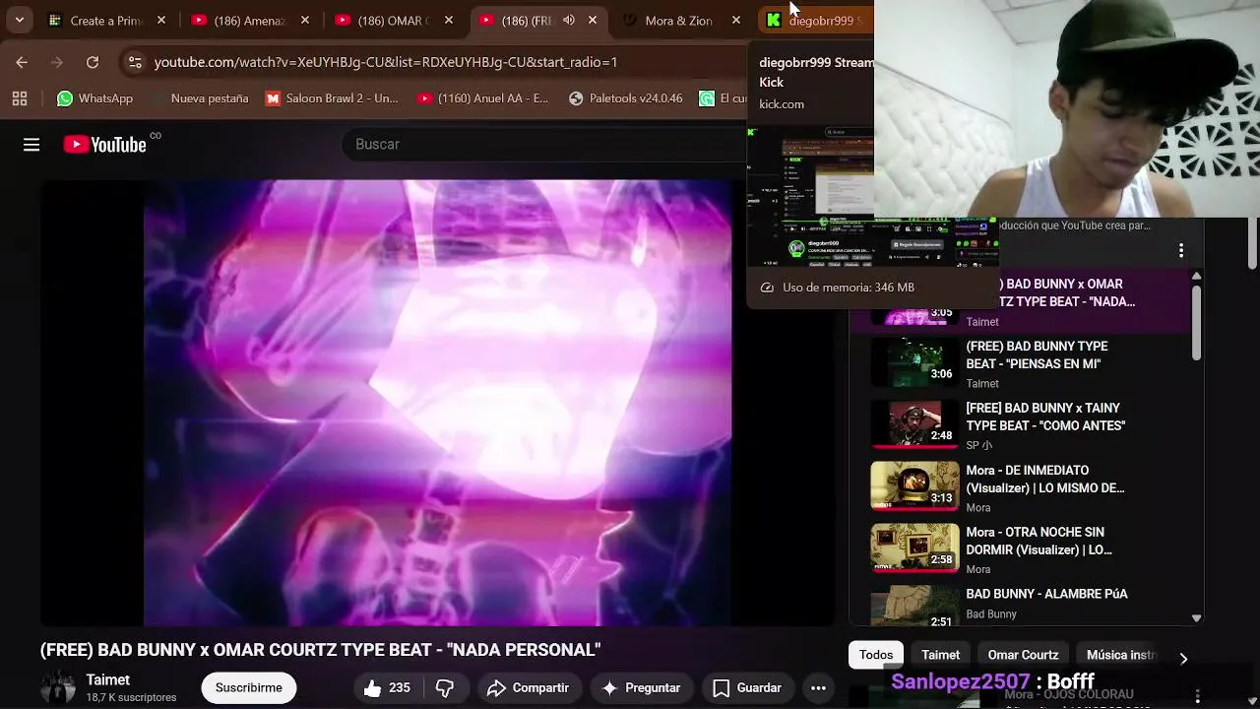Image resolution: width=1260 pixels, height=709 pixels.
Task: Show more filter chips with right chevron
Action: [x=1183, y=658]
